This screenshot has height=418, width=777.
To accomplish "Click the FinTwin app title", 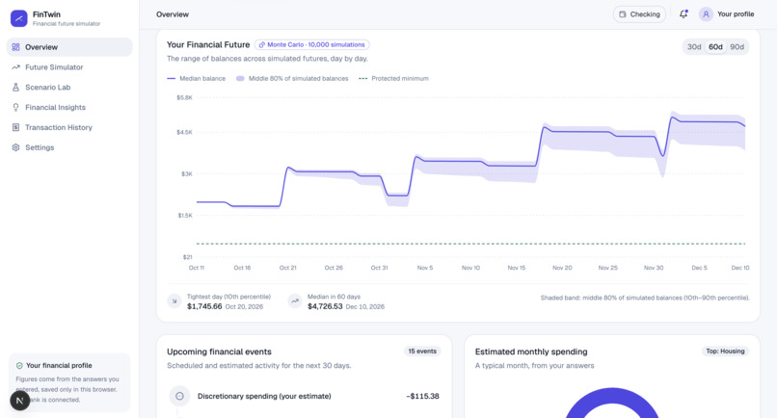I will coord(46,14).
